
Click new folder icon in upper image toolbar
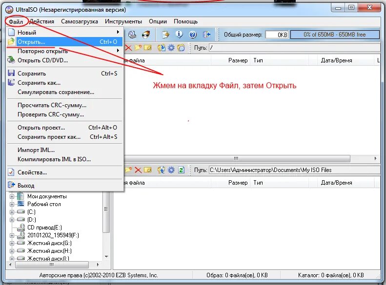[x=138, y=48]
